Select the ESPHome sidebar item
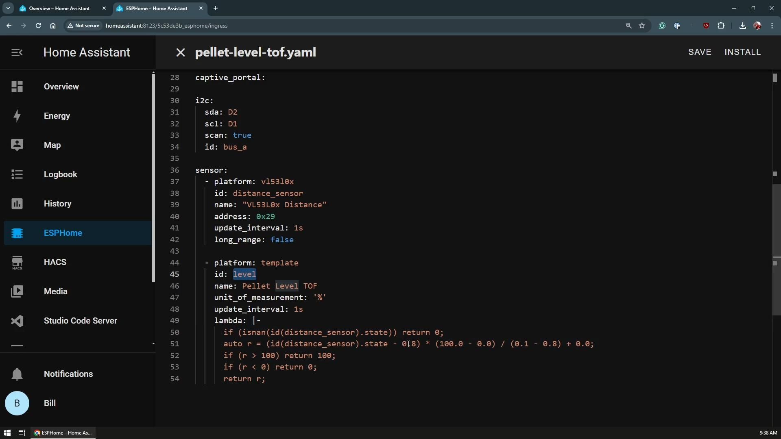 [x=63, y=233]
